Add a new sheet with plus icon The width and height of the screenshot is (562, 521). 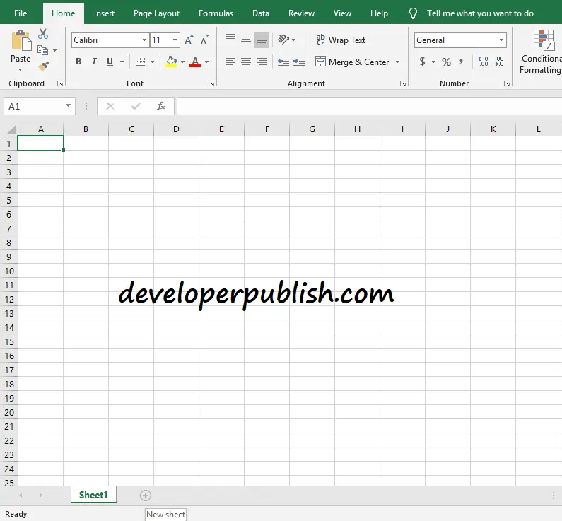click(x=146, y=496)
